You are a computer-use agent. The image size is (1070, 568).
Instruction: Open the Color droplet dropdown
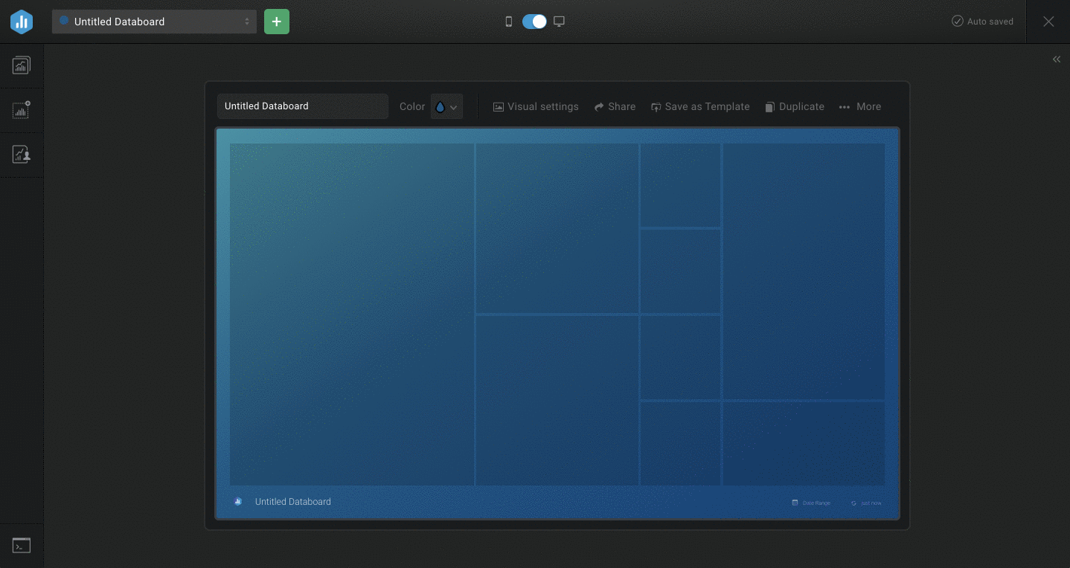pos(446,106)
